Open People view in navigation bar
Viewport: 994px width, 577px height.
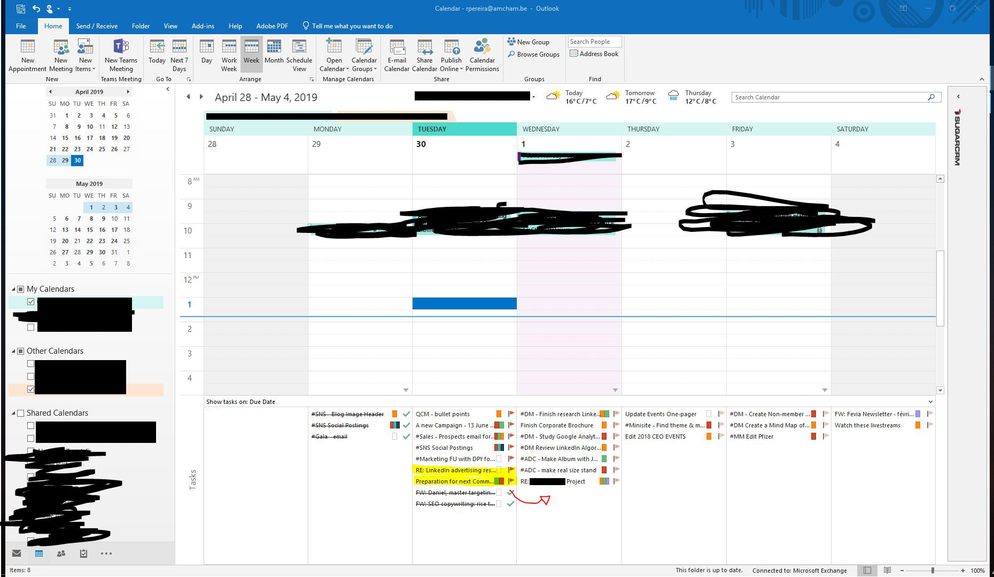click(61, 553)
